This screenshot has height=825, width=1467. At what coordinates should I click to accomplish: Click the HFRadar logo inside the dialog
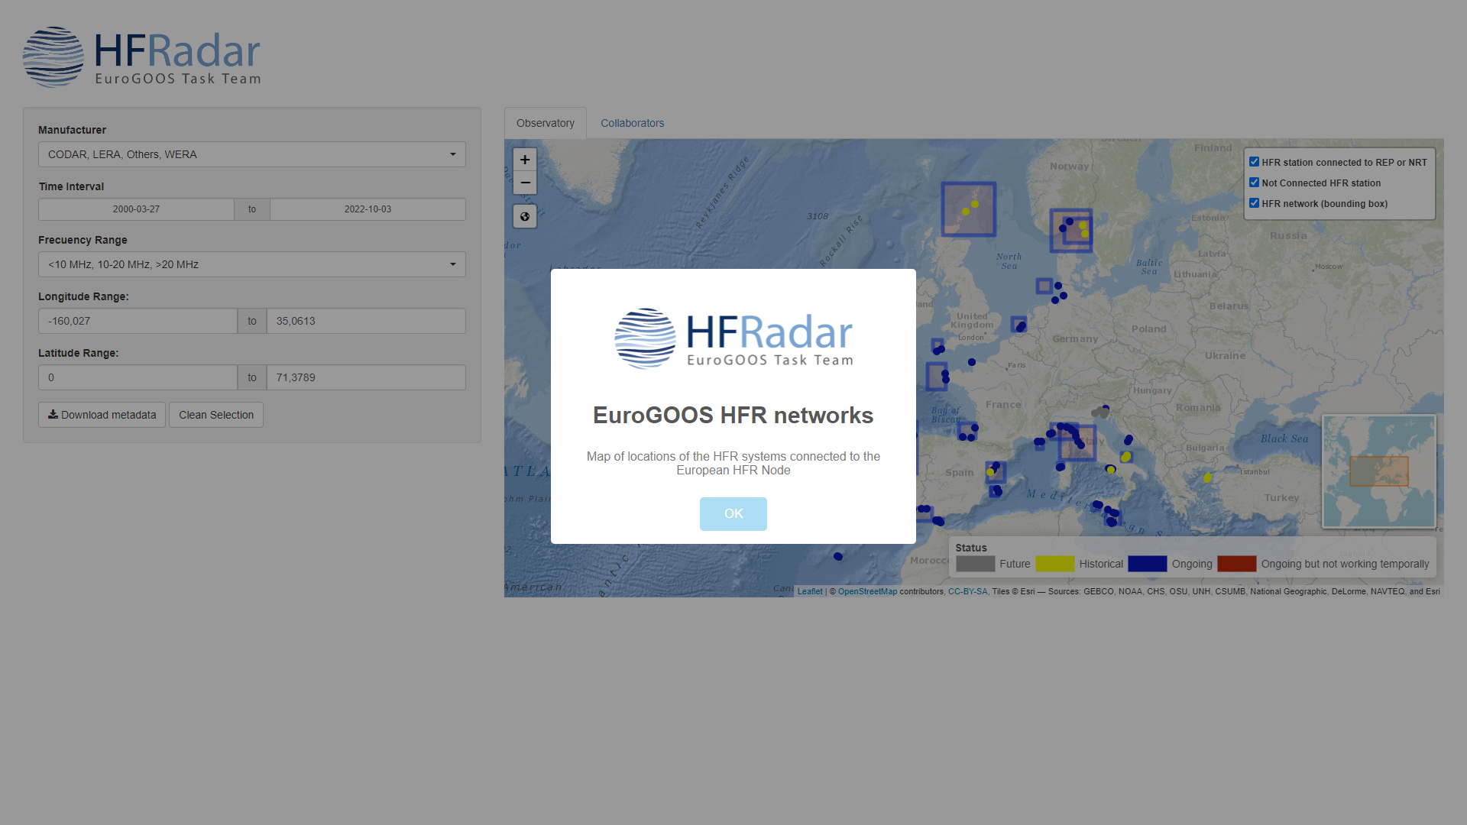tap(733, 338)
